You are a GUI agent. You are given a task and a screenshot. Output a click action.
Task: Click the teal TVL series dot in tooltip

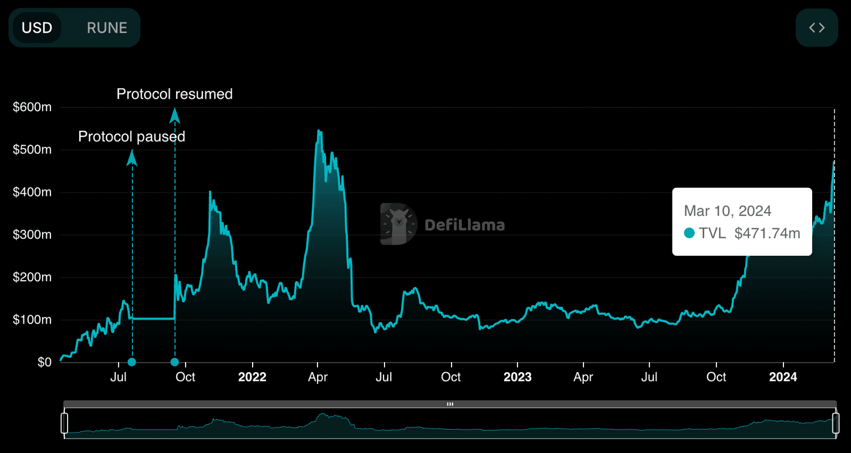[689, 233]
